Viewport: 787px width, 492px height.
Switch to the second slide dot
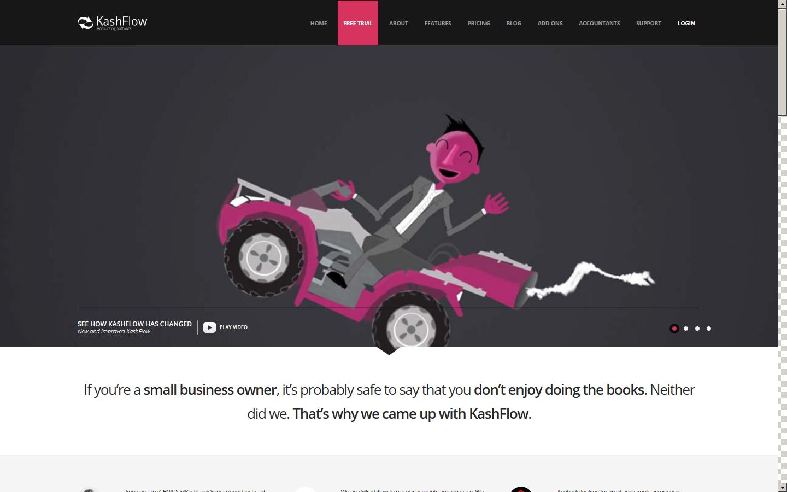[x=686, y=329]
